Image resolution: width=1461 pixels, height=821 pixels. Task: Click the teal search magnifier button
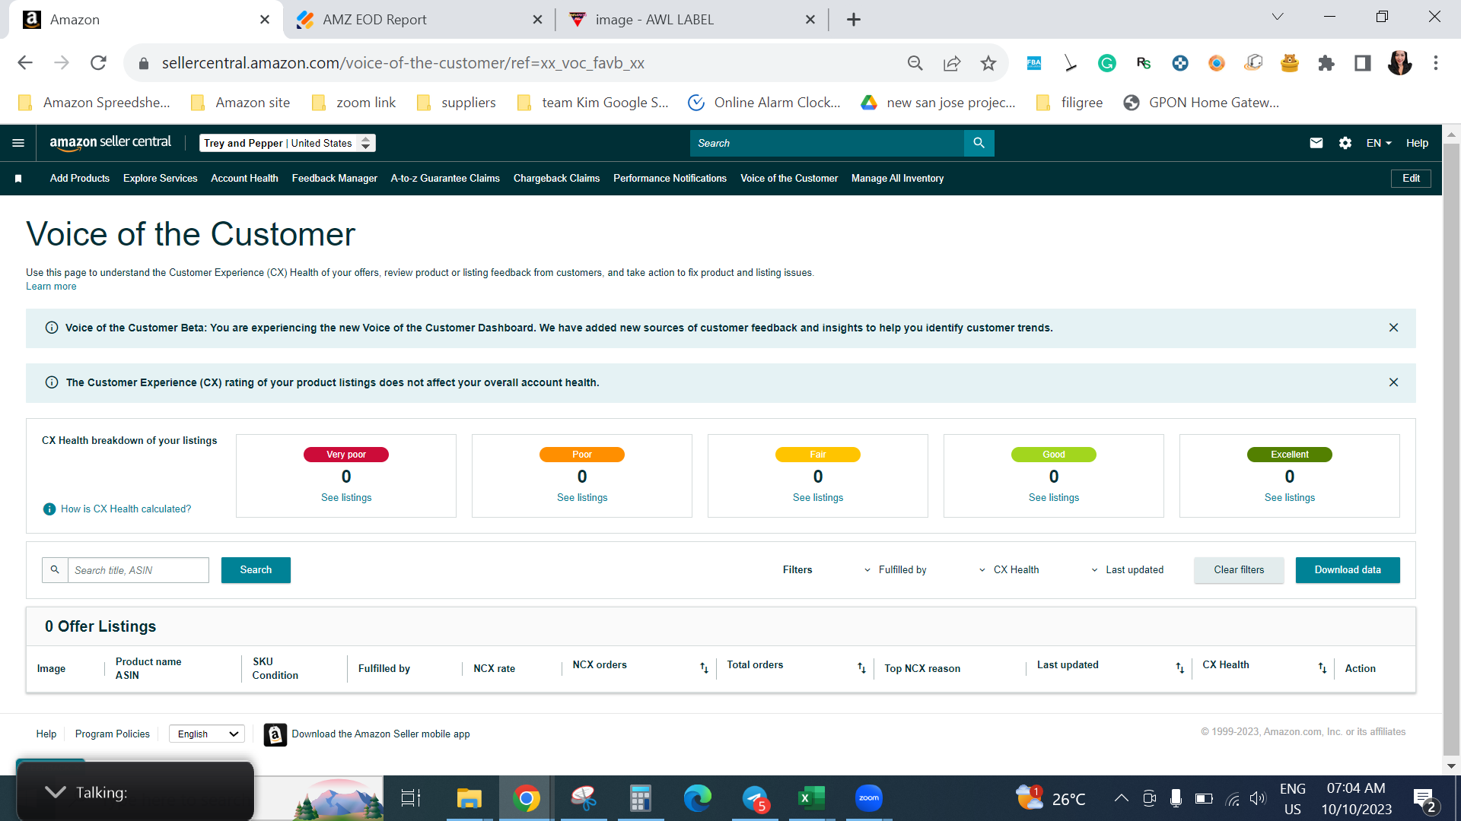click(x=979, y=143)
